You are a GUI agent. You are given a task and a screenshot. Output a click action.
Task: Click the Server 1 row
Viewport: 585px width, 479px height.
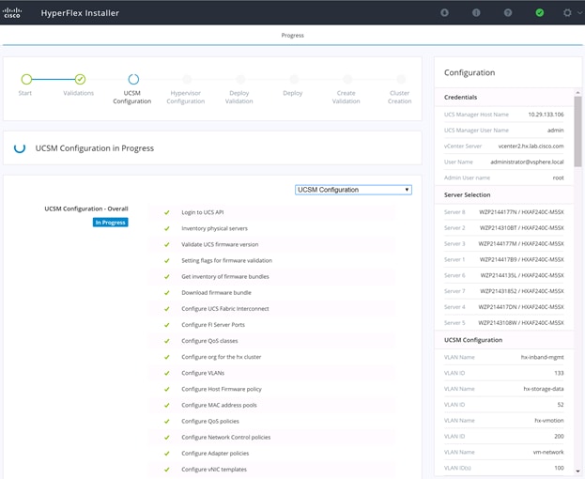click(x=503, y=259)
